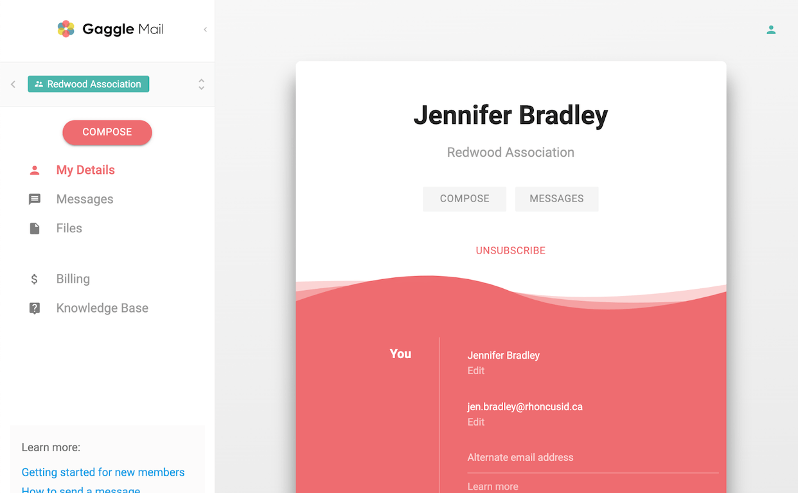Viewport: 798px width, 493px height.
Task: Click the gray Compose button on profile card
Action: point(465,199)
